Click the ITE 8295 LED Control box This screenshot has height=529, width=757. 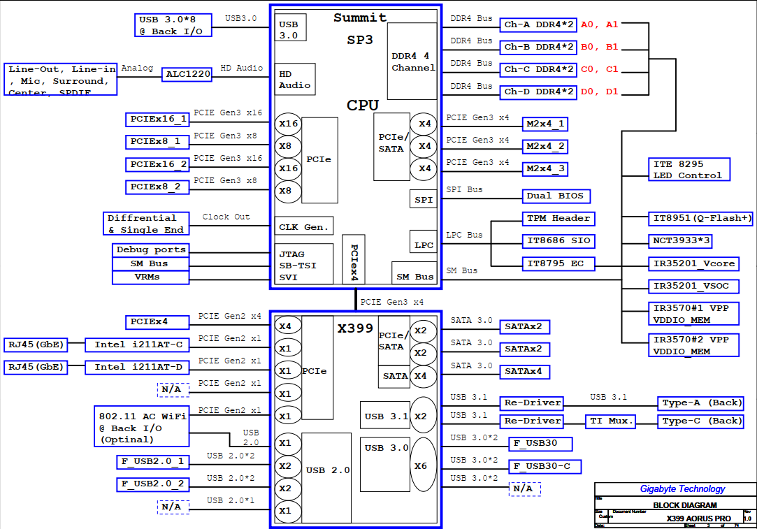(689, 169)
